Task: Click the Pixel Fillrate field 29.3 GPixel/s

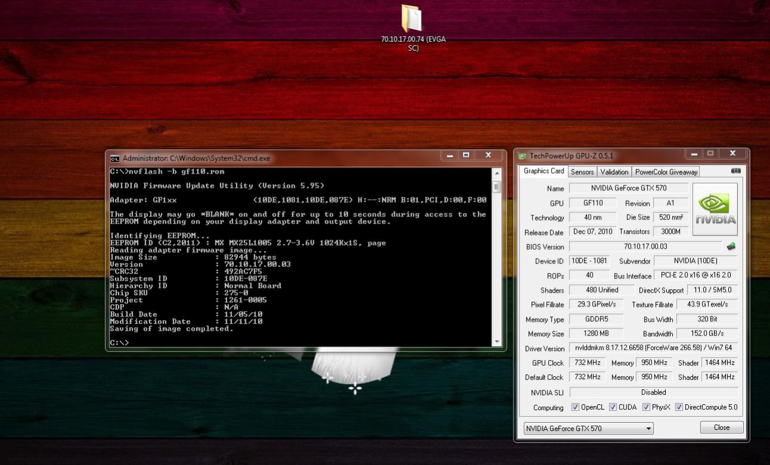Action: pyautogui.click(x=596, y=305)
